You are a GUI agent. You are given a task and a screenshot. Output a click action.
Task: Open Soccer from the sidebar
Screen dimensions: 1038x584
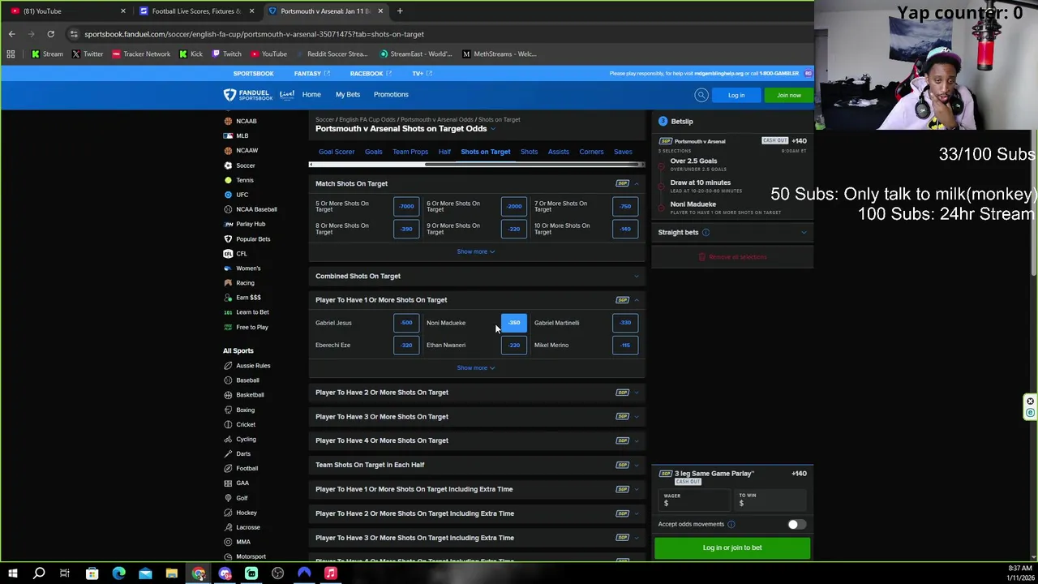(245, 165)
